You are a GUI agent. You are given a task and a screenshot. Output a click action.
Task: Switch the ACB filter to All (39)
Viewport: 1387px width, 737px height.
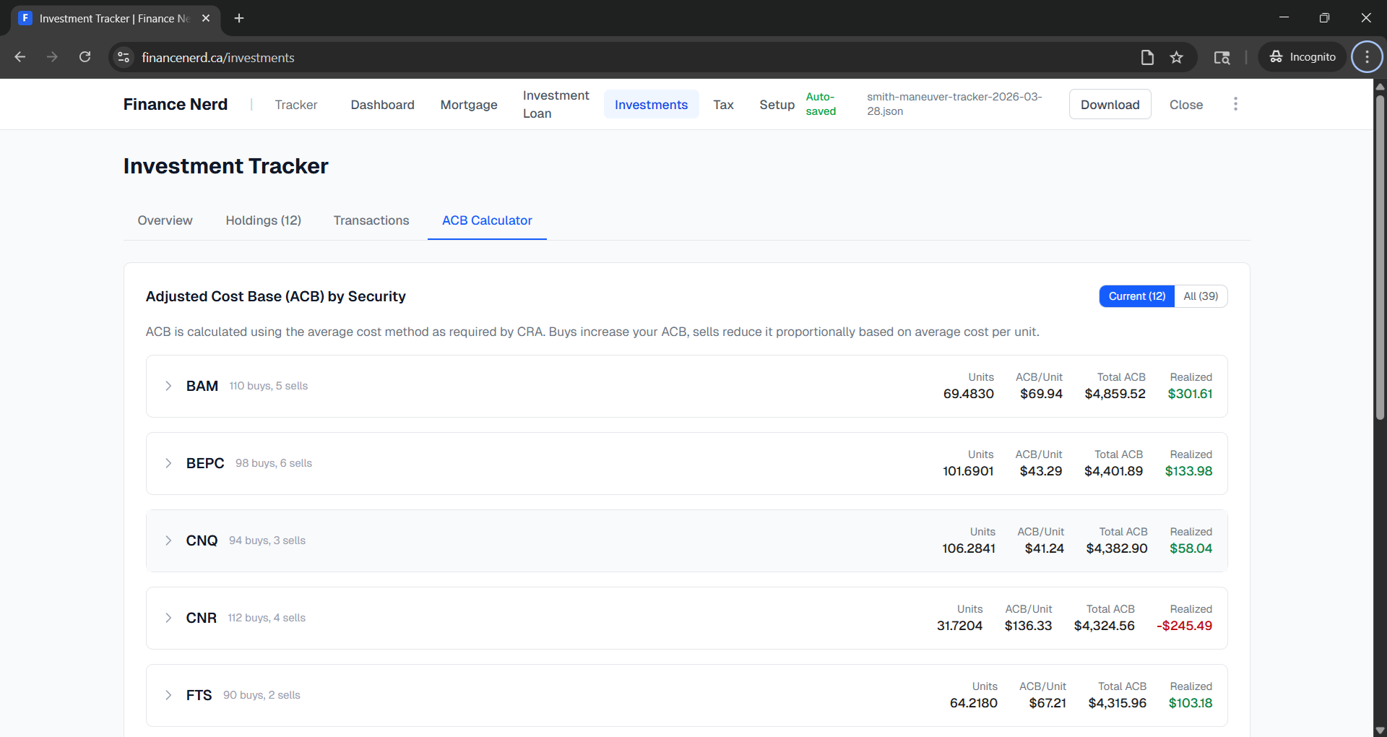1201,296
